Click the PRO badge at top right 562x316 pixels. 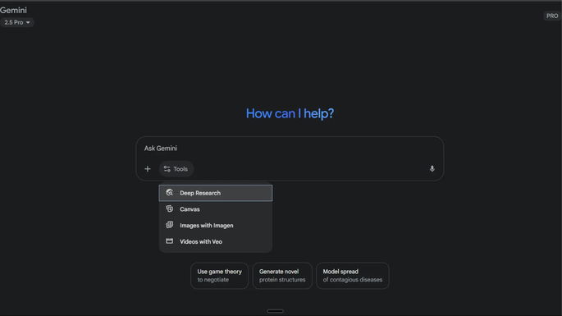point(552,16)
